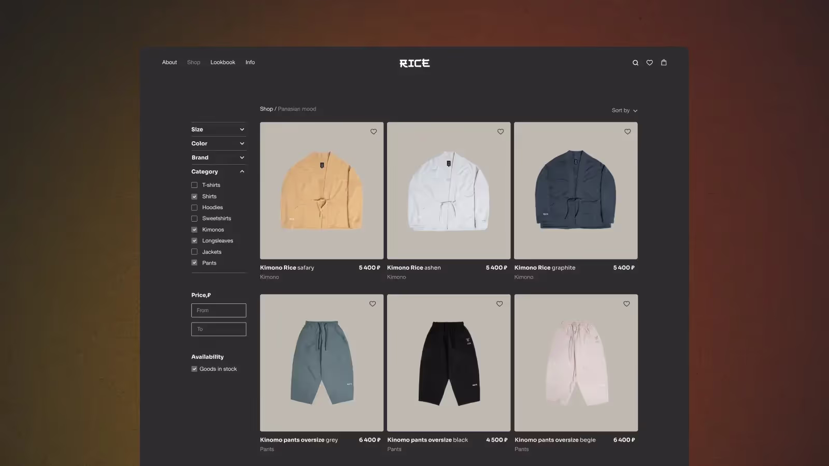Open the About page
This screenshot has width=829, height=466.
[x=169, y=62]
